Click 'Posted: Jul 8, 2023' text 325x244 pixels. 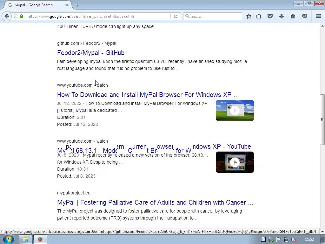pos(76,176)
